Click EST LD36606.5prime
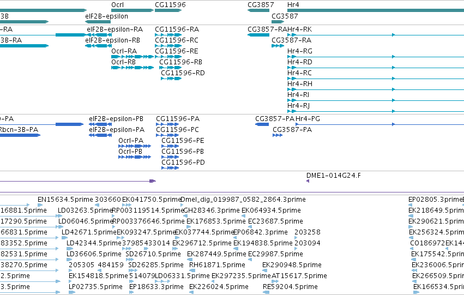 (70, 260)
